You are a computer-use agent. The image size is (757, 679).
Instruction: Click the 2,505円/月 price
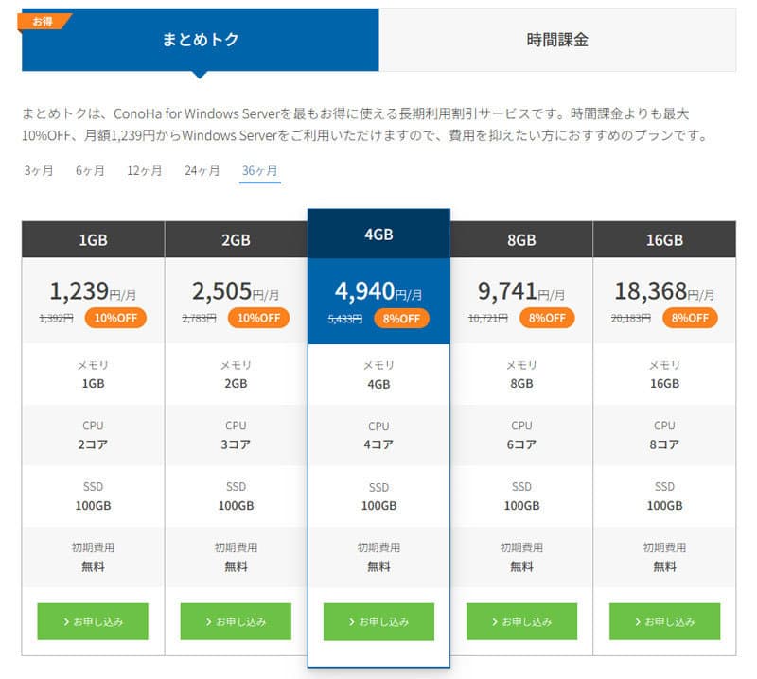pos(236,291)
